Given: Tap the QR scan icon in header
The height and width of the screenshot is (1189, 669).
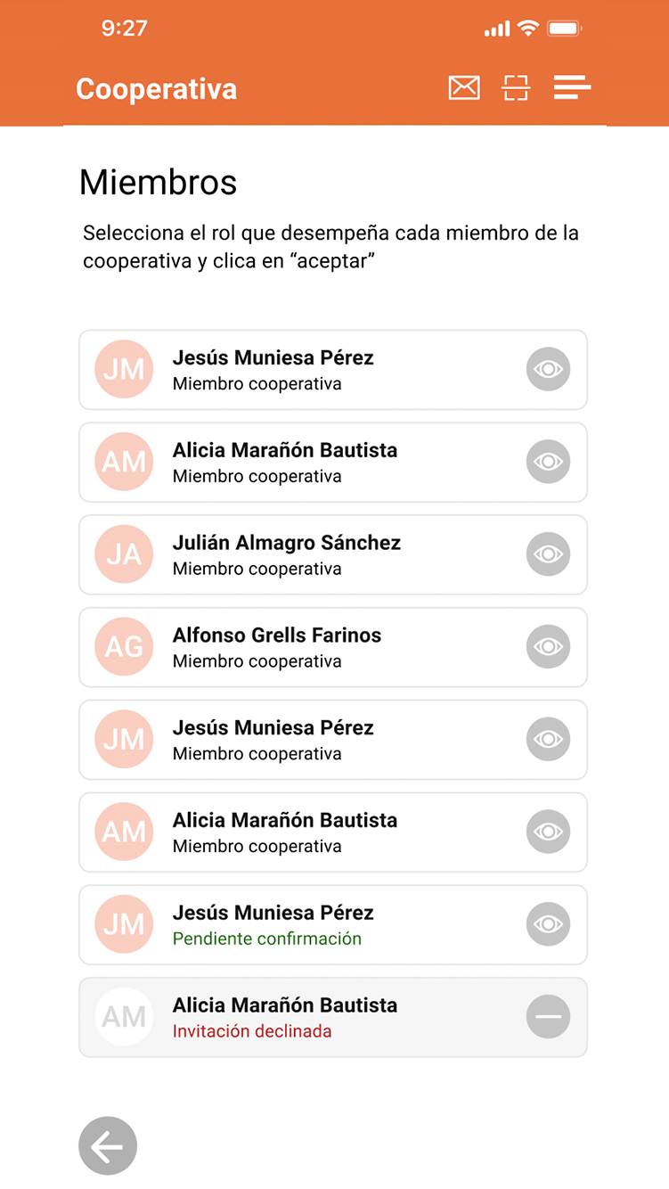Looking at the screenshot, I should pyautogui.click(x=516, y=87).
